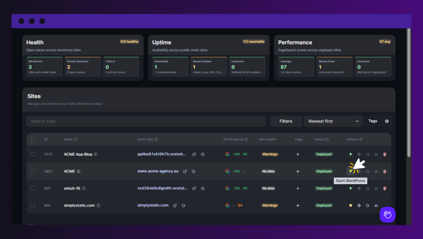Open www.acme-agency.eu static site link
Screen dimensions: 423x239
tap(158, 171)
